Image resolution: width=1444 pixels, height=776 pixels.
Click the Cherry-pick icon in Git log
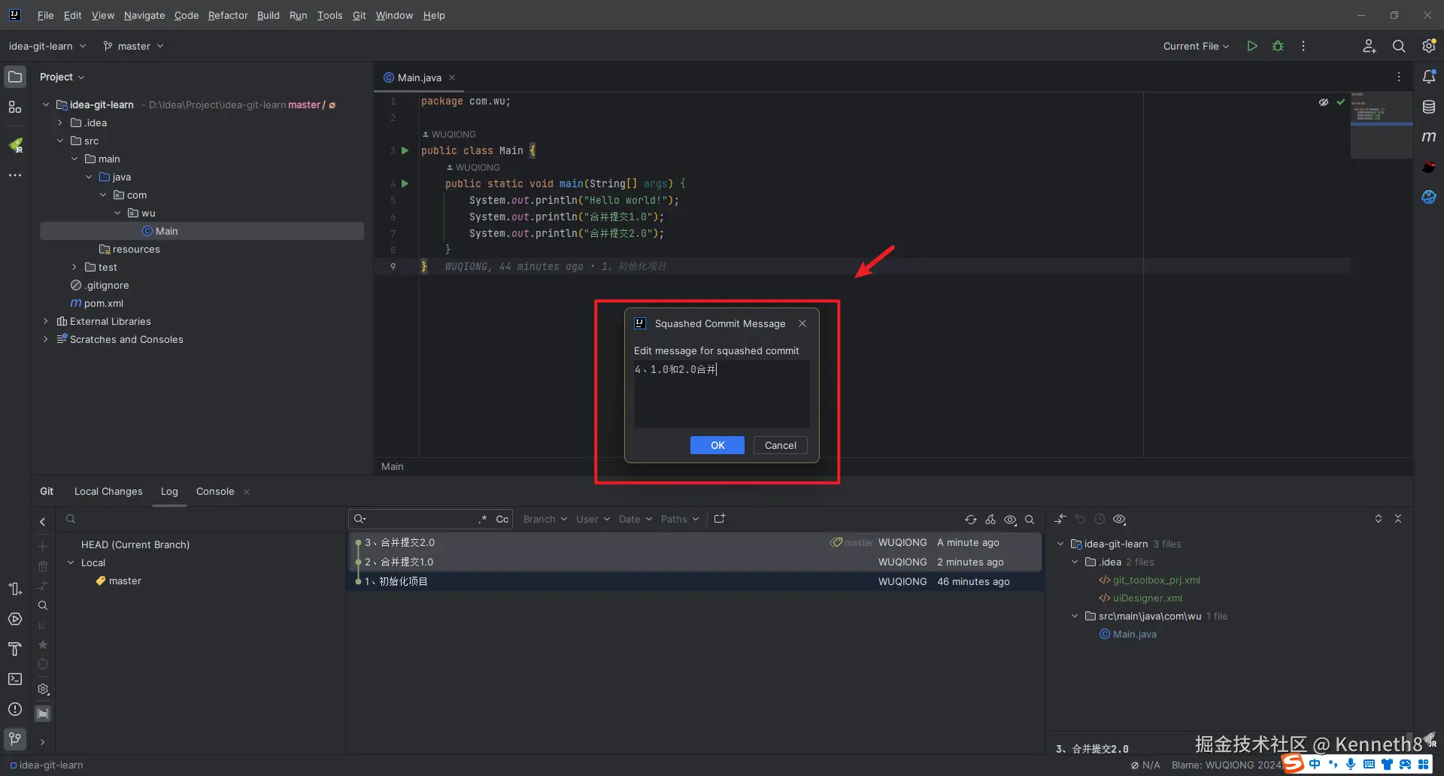coord(990,520)
